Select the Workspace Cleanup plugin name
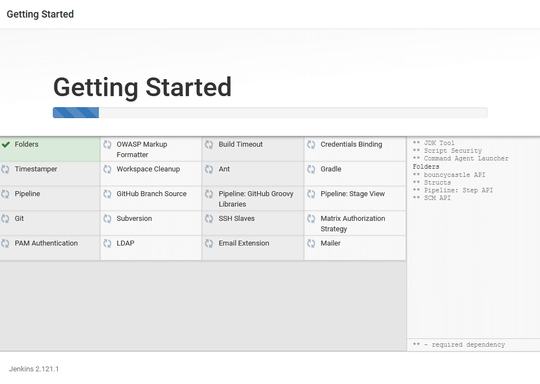540x384 pixels. (148, 169)
